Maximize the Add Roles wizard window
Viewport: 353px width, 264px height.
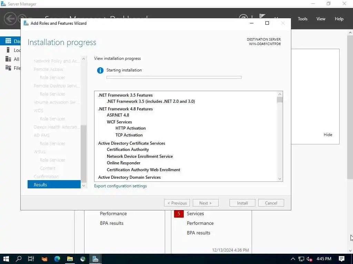click(267, 23)
